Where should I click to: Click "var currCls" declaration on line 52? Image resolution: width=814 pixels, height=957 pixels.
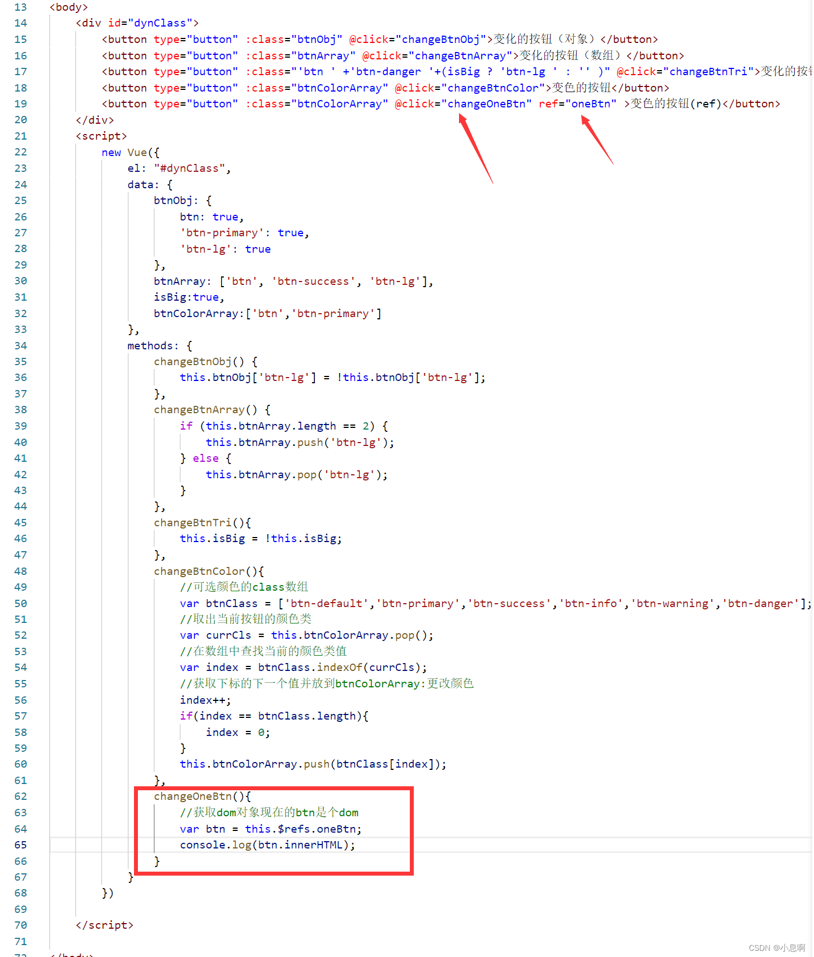pos(215,635)
